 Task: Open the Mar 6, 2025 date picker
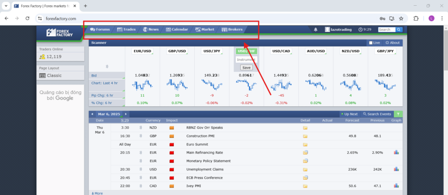(109, 114)
